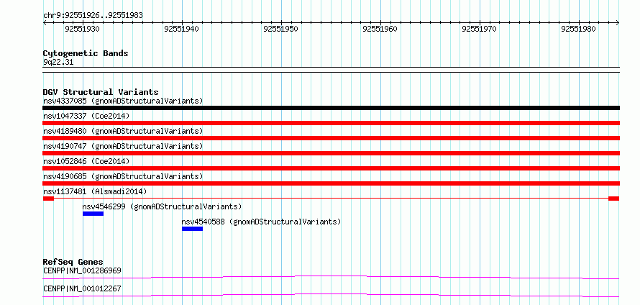Click ruler position 92551950
640x305 pixels.
tap(281, 29)
